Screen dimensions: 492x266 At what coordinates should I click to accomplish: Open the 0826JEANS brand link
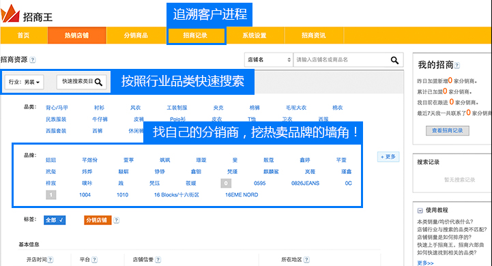[305, 183]
